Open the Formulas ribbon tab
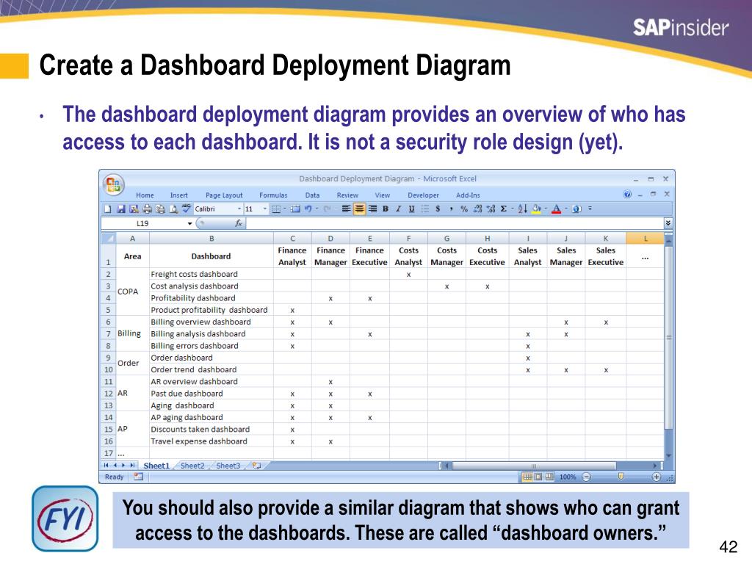This screenshot has width=752, height=564. (x=273, y=195)
